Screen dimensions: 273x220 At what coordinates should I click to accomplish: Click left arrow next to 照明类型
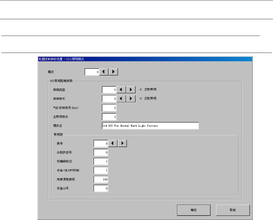[x=121, y=90]
